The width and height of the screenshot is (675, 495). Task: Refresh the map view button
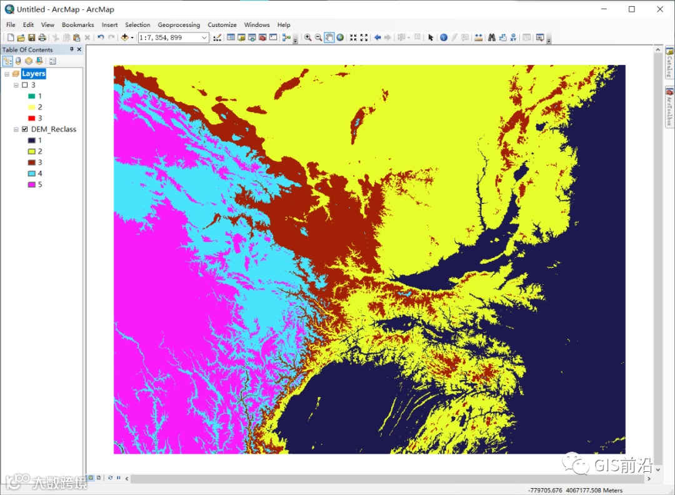(x=110, y=477)
